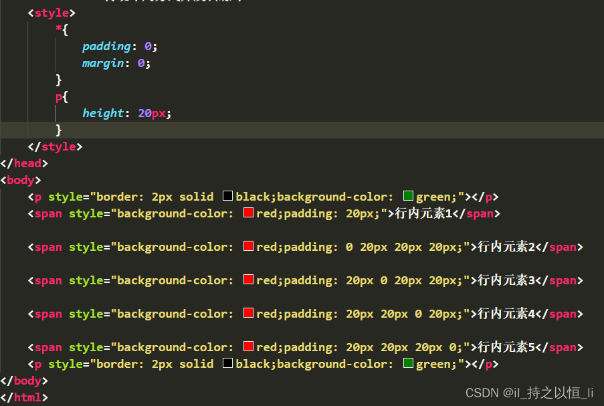Click black color swatch in first p tag

[x=227, y=196]
